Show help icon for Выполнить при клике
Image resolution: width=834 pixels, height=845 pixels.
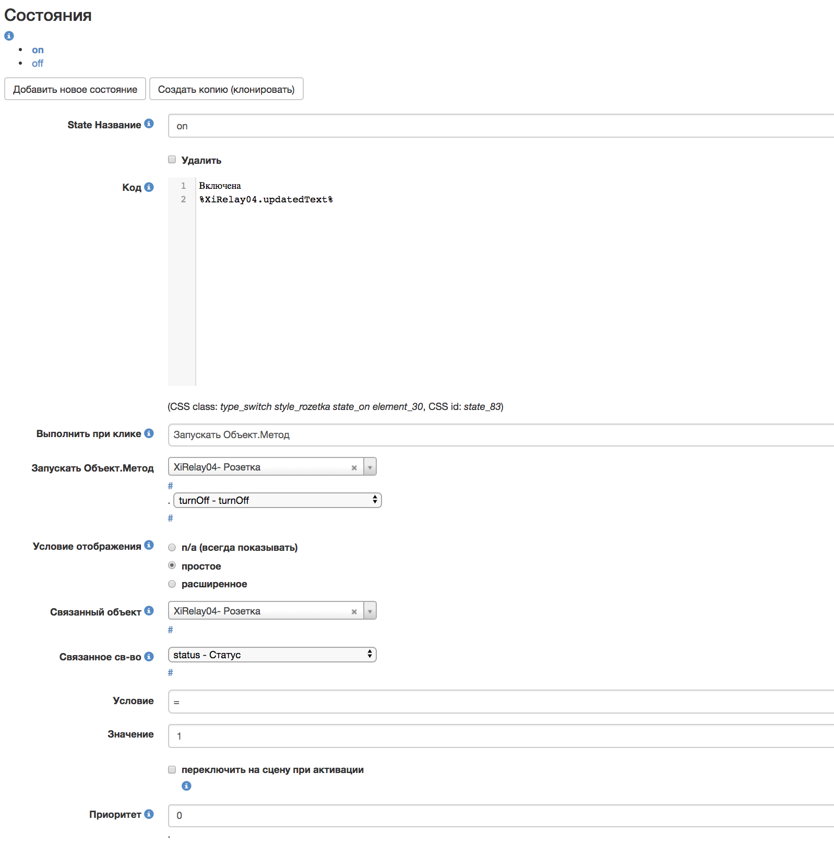click(x=149, y=433)
